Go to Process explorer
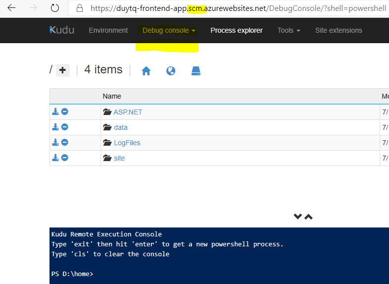 point(237,30)
